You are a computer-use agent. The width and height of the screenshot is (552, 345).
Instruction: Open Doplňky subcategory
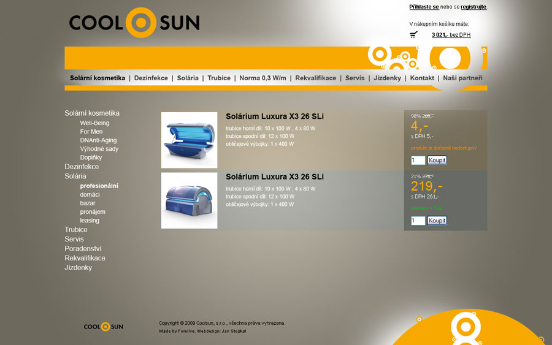coord(91,157)
